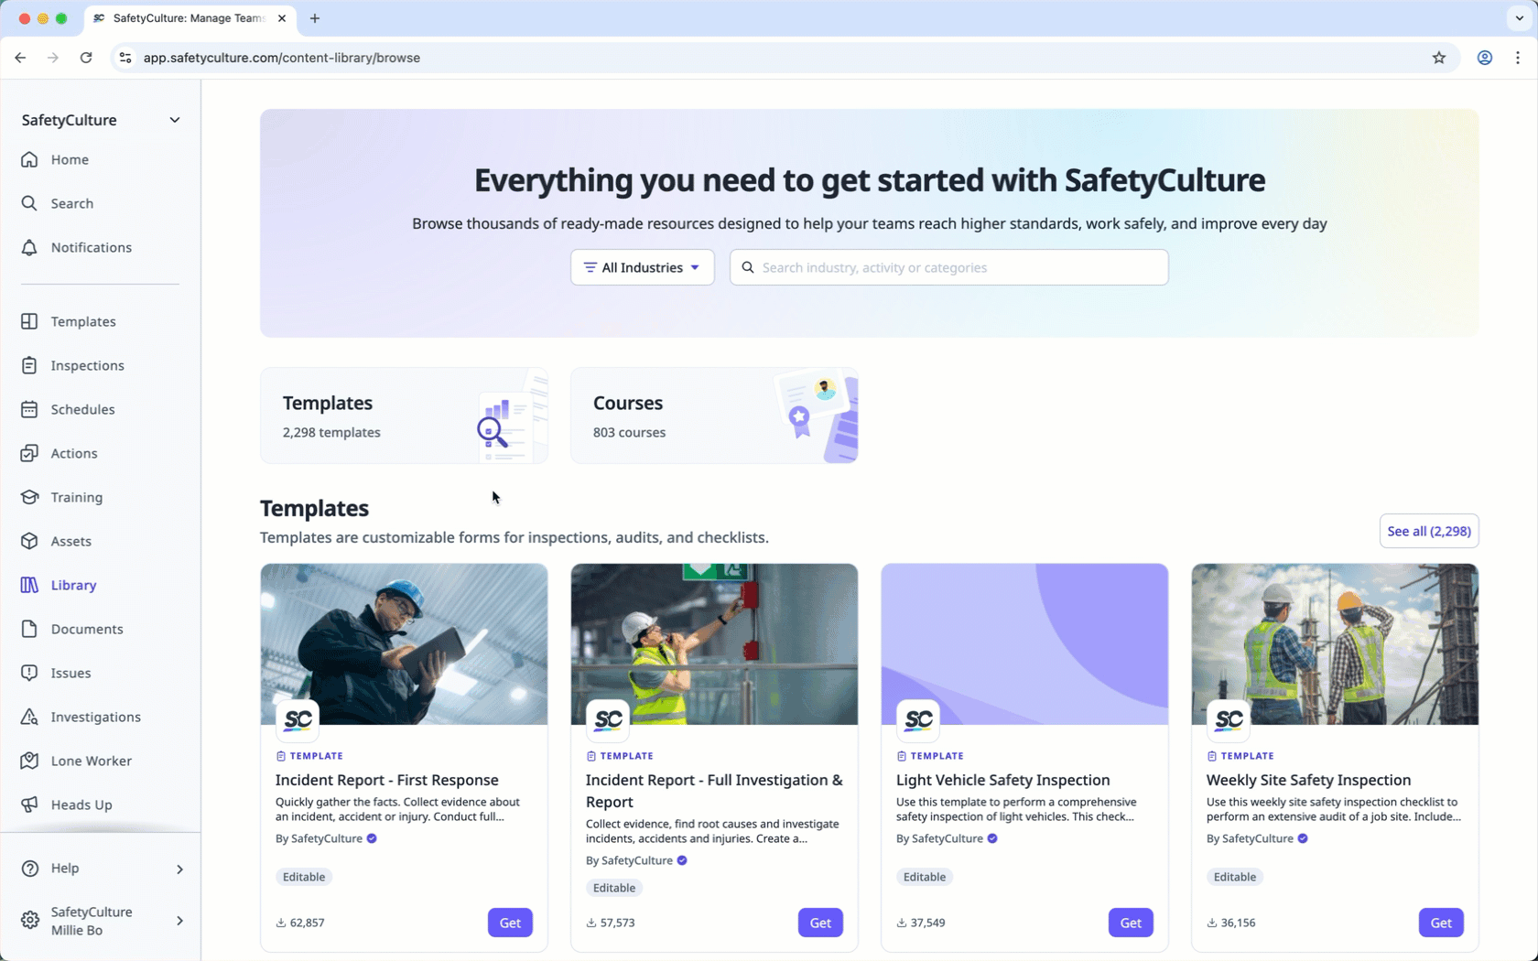This screenshot has width=1538, height=961.
Task: Expand the Help submenu chevron
Action: point(179,869)
